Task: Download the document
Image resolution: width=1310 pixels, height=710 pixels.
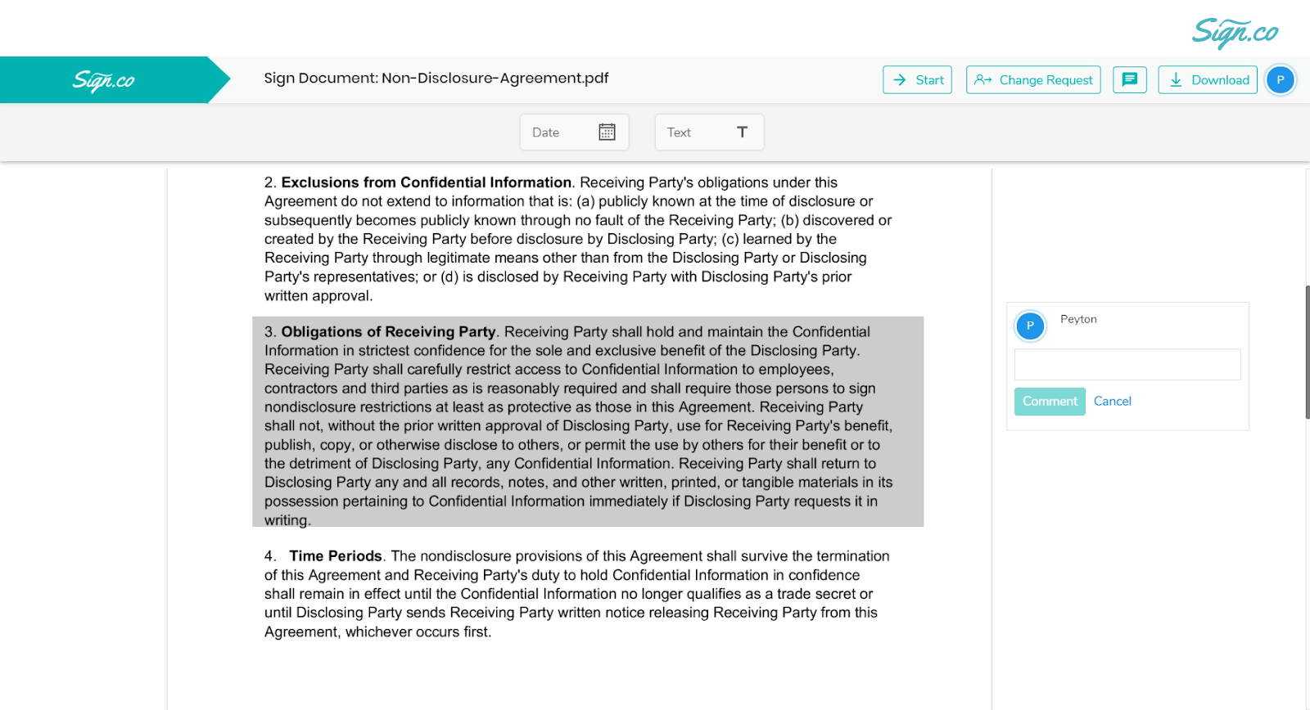Action: (x=1208, y=80)
